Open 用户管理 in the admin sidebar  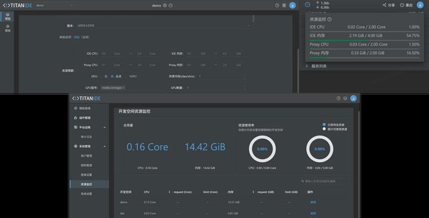(86, 156)
